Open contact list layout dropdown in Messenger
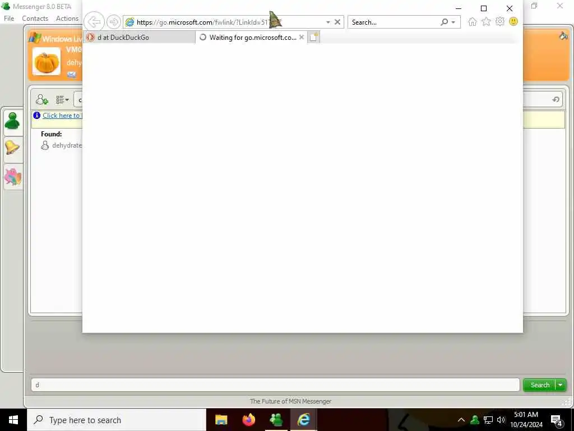The width and height of the screenshot is (574, 431). click(x=63, y=100)
